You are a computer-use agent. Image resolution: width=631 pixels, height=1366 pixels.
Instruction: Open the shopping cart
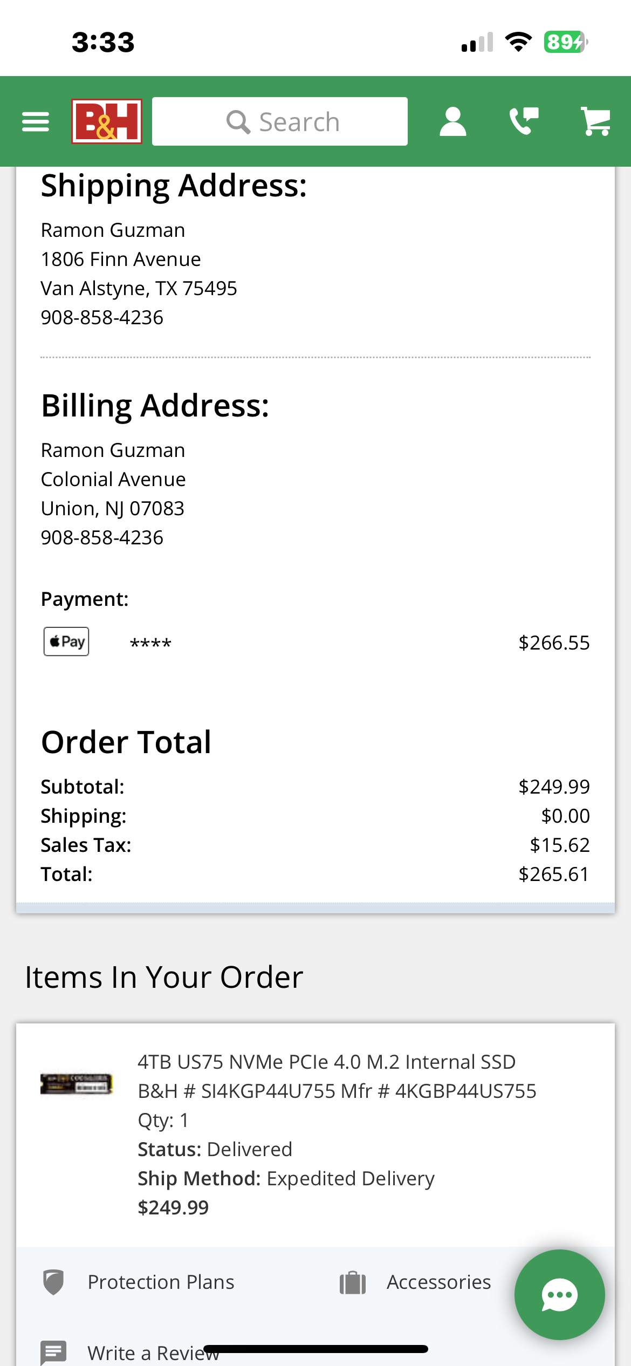coord(595,121)
